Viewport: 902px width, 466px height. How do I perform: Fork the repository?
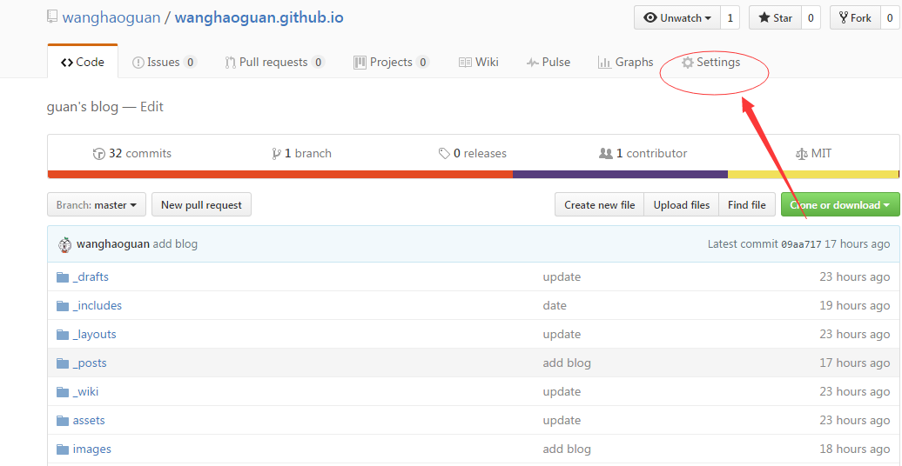855,17
